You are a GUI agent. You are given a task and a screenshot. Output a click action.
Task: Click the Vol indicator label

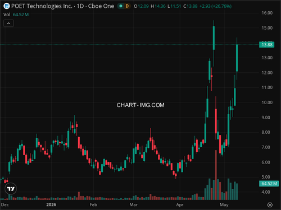pyautogui.click(x=7, y=15)
